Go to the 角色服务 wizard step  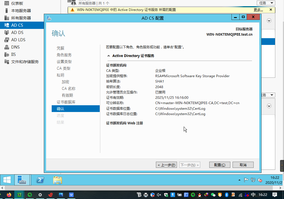coord(64,55)
